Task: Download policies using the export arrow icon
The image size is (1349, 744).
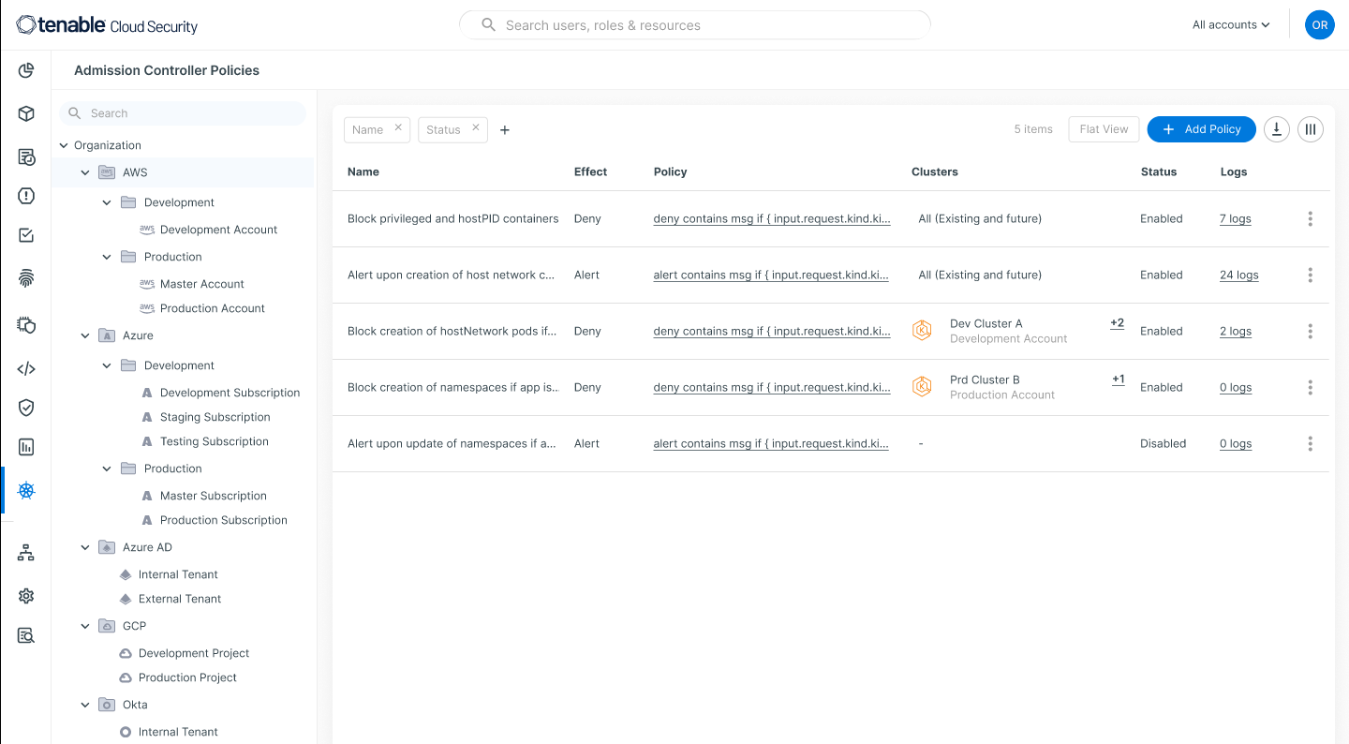Action: click(1276, 129)
